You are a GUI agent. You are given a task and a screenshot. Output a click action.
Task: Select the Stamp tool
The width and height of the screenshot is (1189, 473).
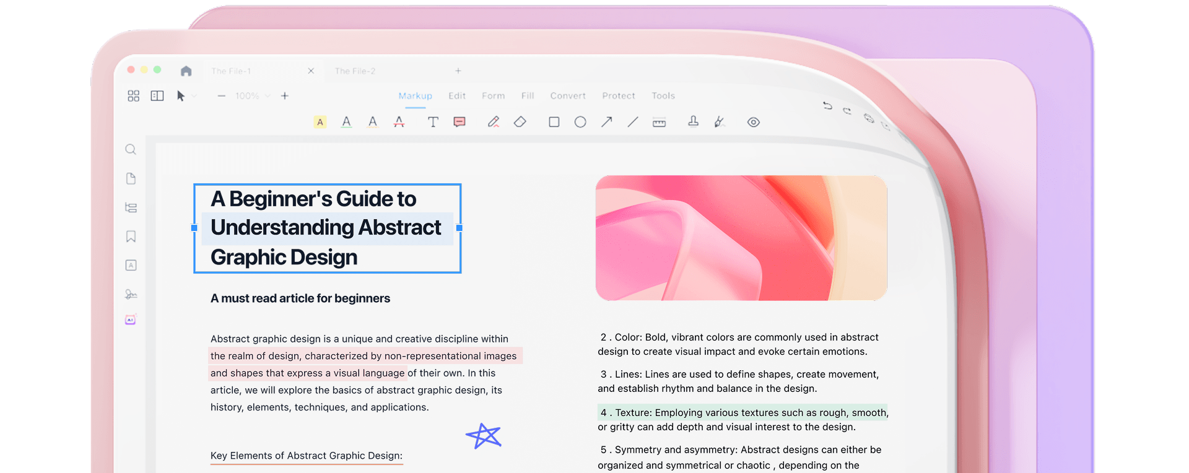(x=694, y=121)
